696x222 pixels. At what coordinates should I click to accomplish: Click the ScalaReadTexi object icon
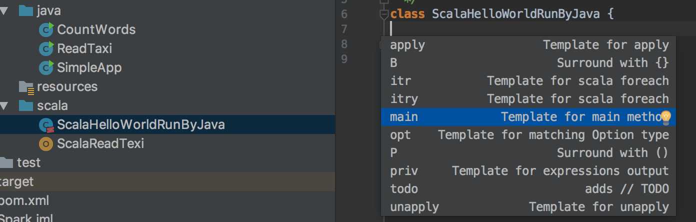coord(46,144)
